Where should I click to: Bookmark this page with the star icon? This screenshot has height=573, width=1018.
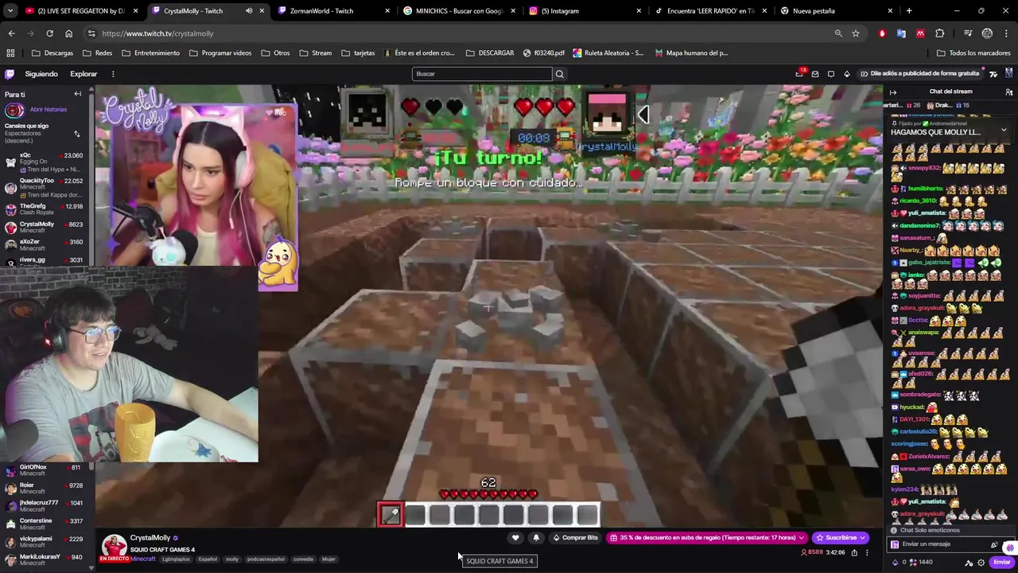click(856, 33)
